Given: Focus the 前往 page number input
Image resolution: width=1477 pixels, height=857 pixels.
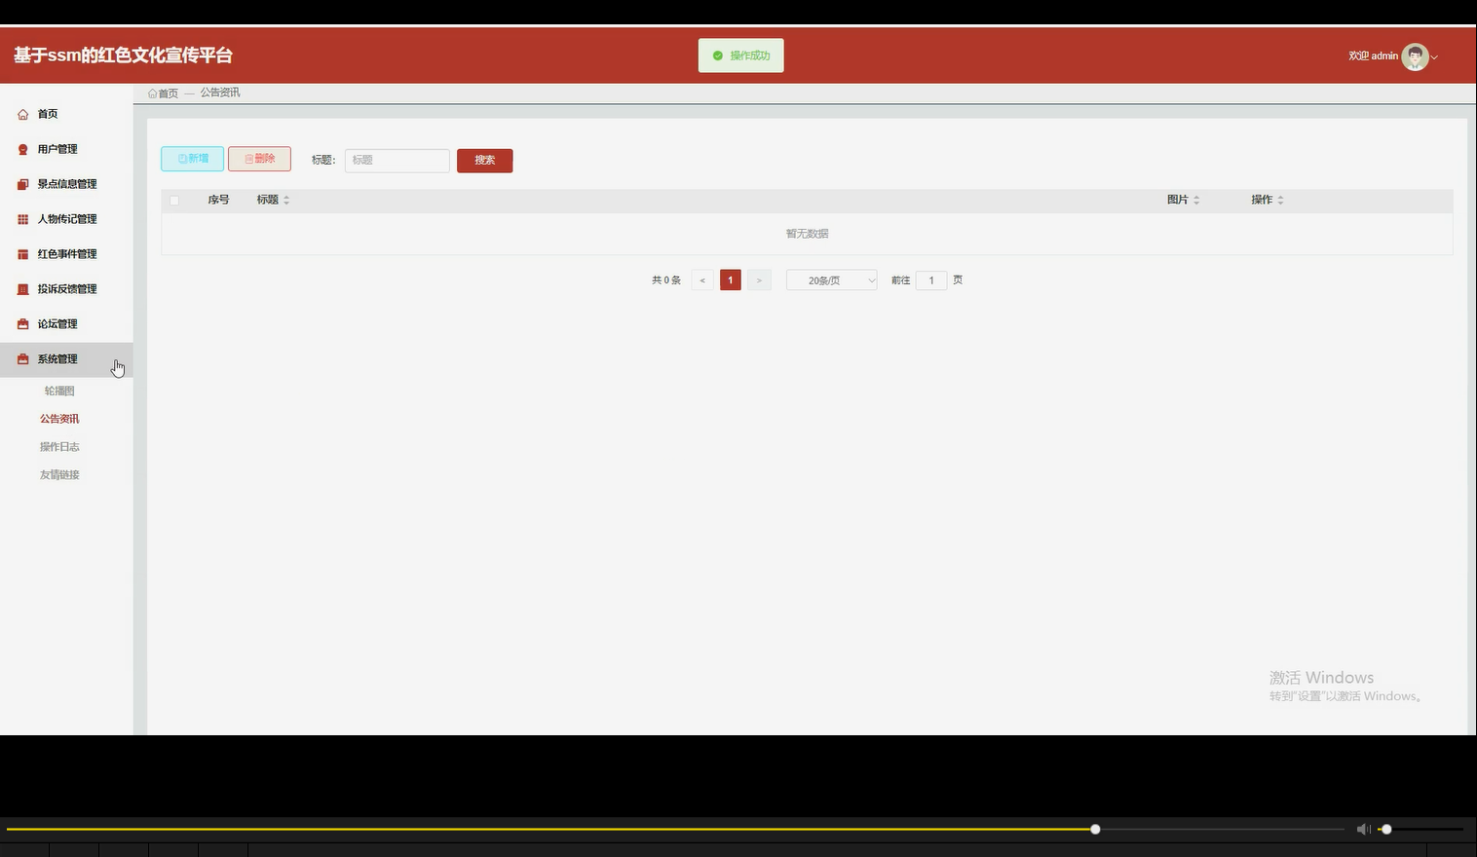Looking at the screenshot, I should (x=931, y=280).
